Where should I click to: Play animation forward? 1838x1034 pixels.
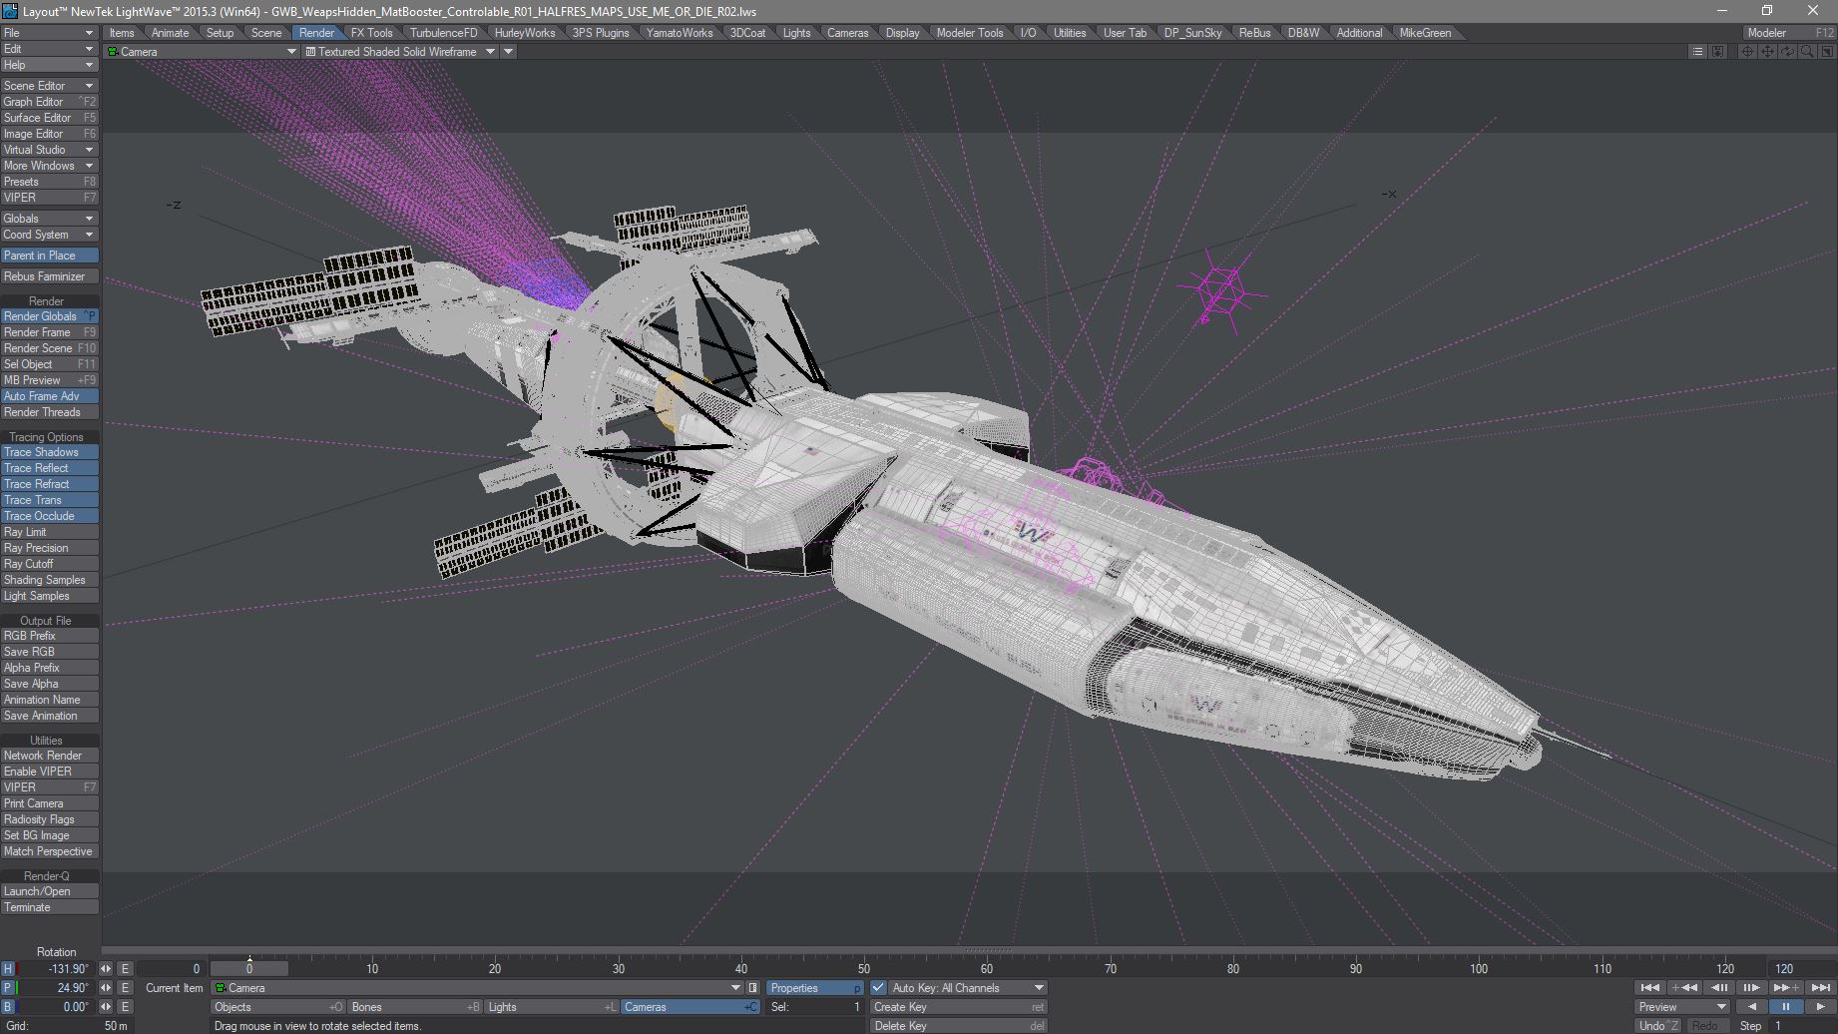(x=1820, y=1007)
